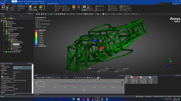Viewport: 181px width, 101px height.
Task: Switch to the Home ribbon tab
Action: point(8,4)
